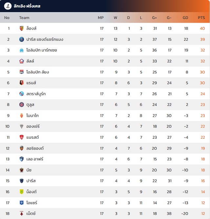Click the Toulouse club crest
This screenshot has height=219, width=210.
pos(22,105)
